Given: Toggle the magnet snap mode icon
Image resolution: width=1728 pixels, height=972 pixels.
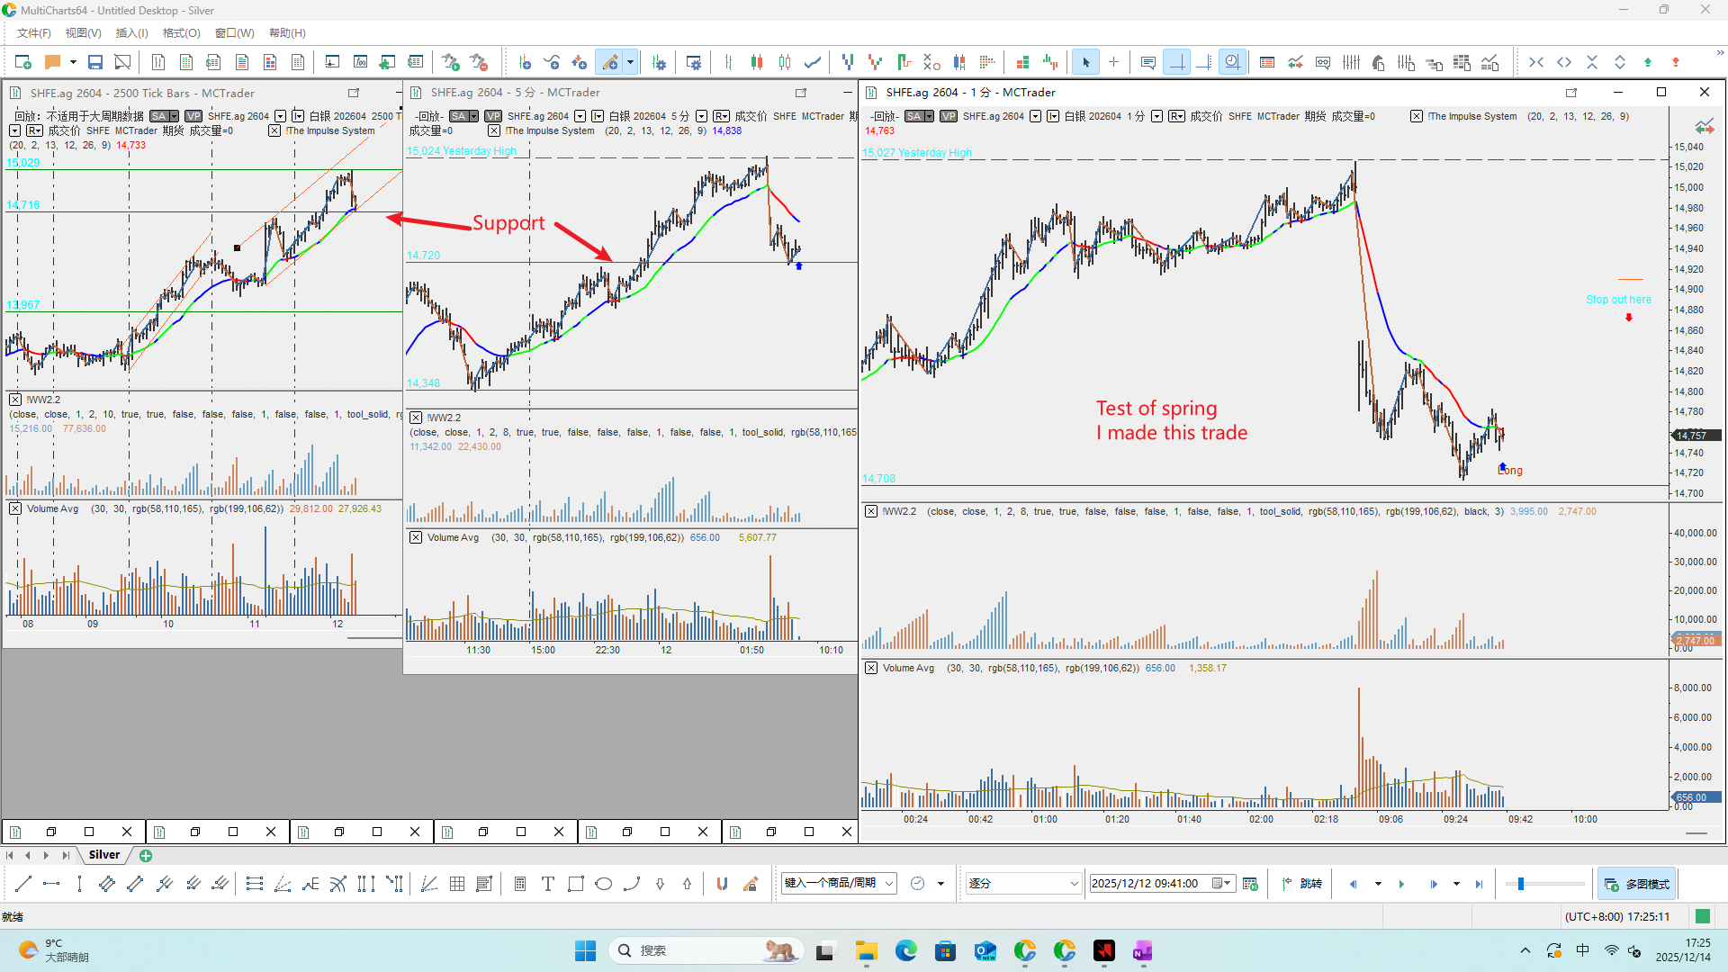Looking at the screenshot, I should [722, 884].
